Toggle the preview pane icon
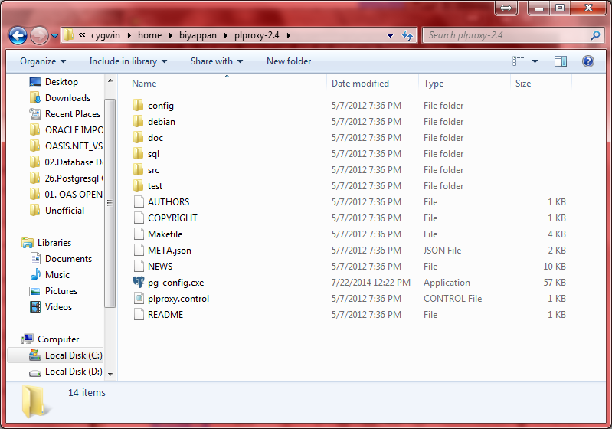Screen dimensions: 612x429 pyautogui.click(x=561, y=61)
